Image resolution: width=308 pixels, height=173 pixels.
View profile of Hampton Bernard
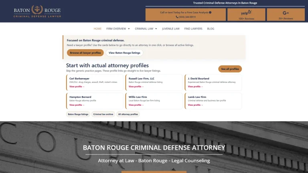pyautogui.click(x=77, y=105)
